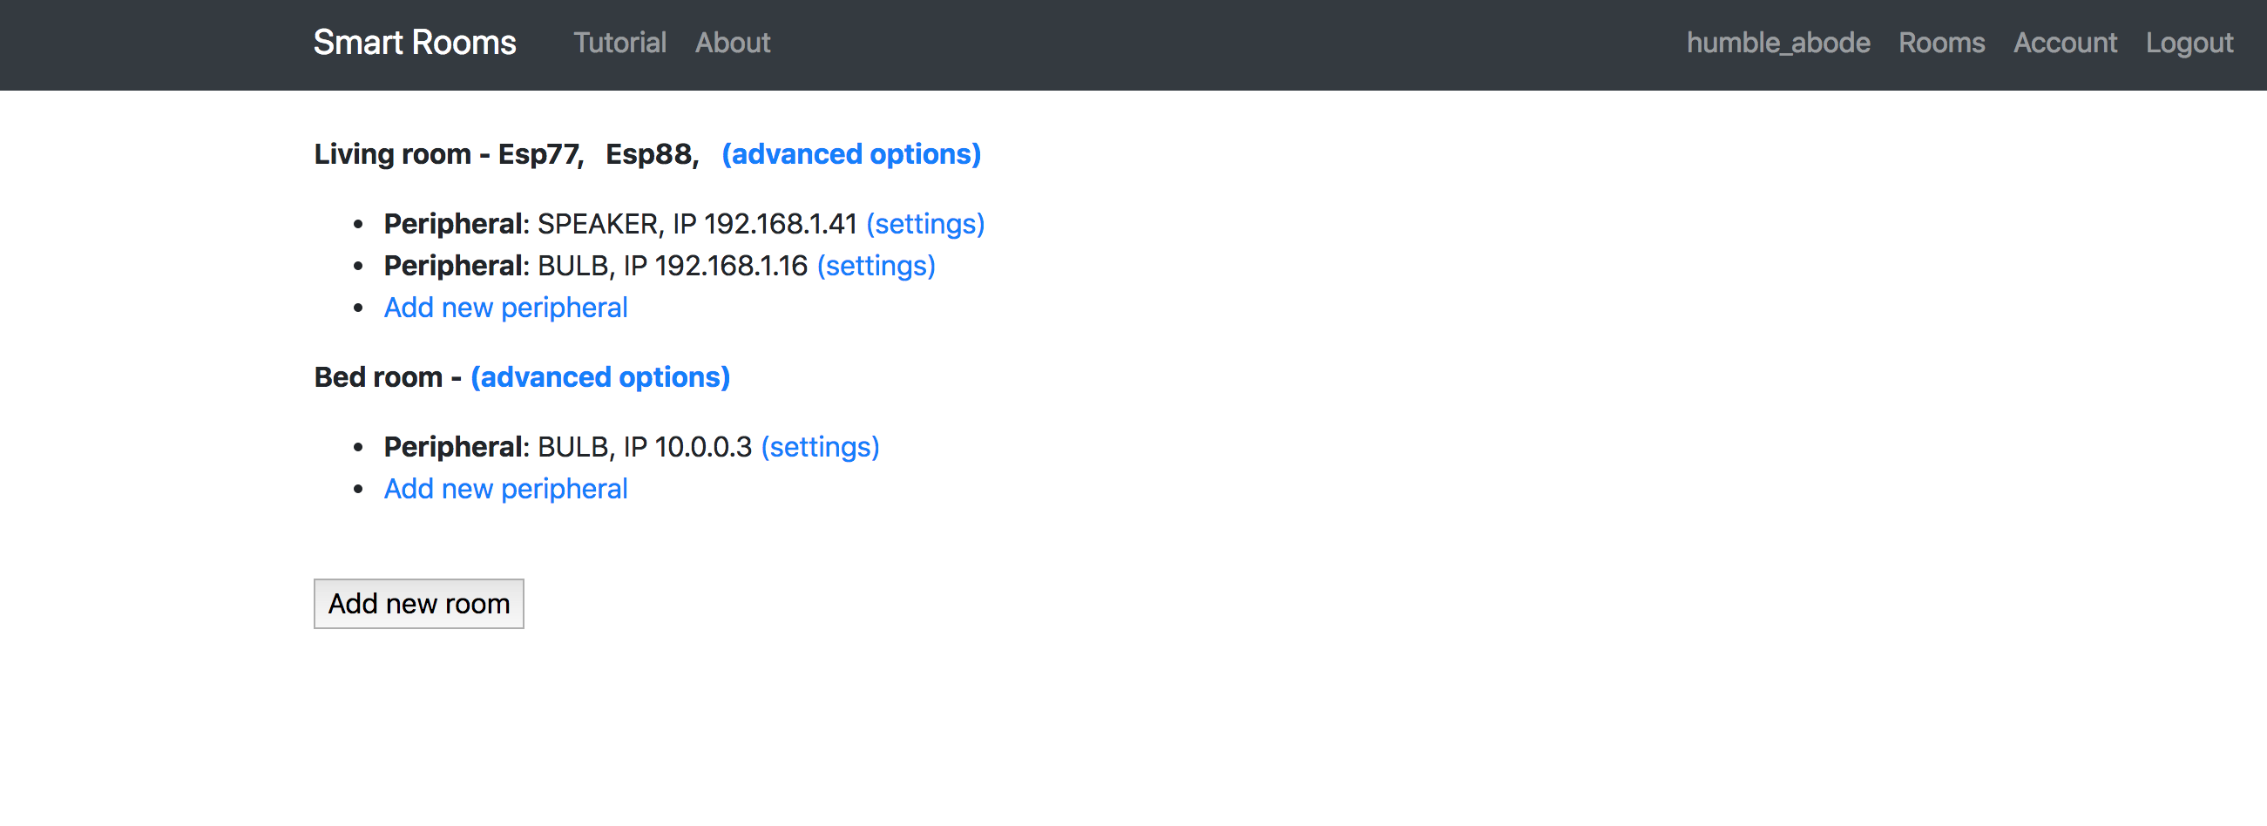Click the SPEAKER IP address 192.168.1.41 text
The height and width of the screenshot is (826, 2267).
tap(780, 223)
